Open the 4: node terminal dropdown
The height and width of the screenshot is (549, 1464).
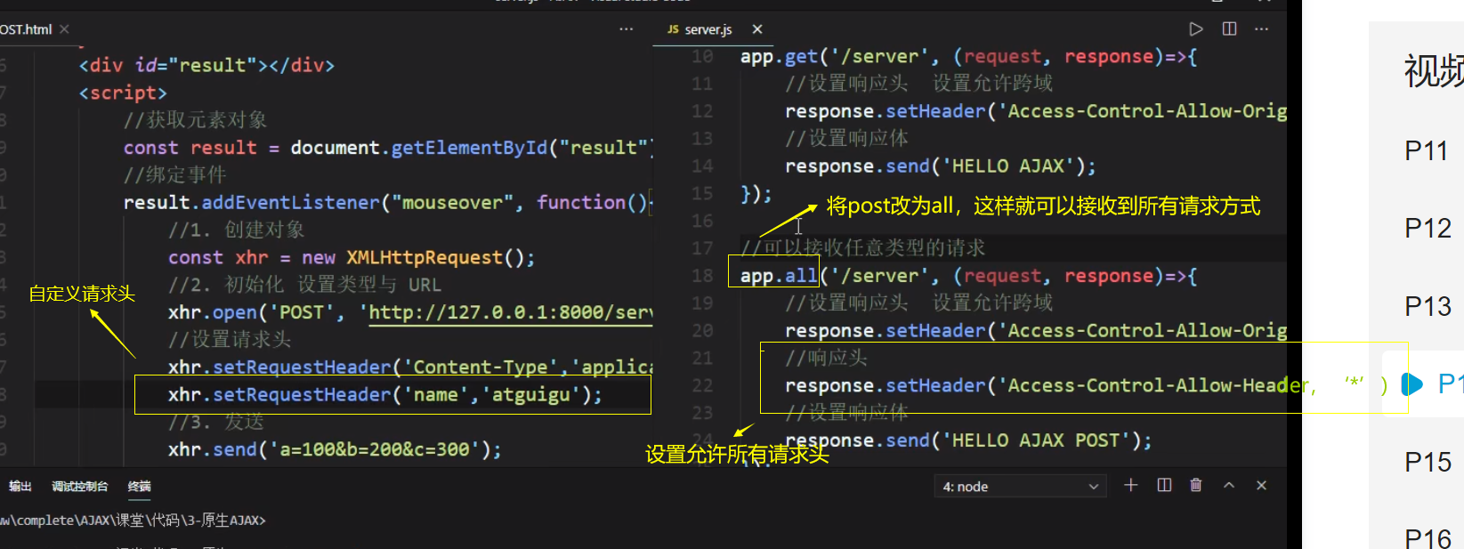(x=1020, y=487)
